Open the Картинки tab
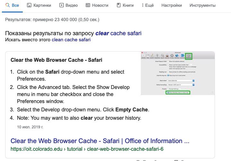 click(x=39, y=5)
